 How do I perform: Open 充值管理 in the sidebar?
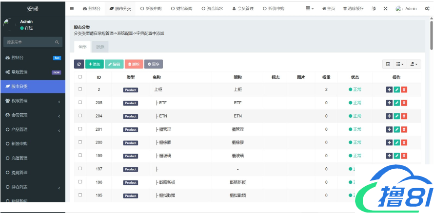pyautogui.click(x=33, y=158)
